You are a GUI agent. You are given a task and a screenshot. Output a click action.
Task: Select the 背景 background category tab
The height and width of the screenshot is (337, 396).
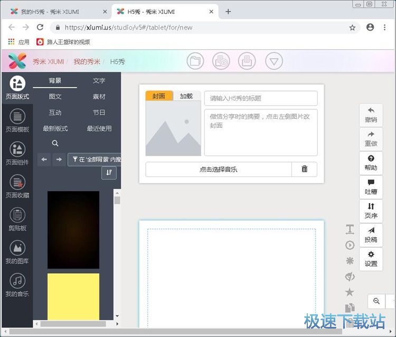[x=55, y=81]
